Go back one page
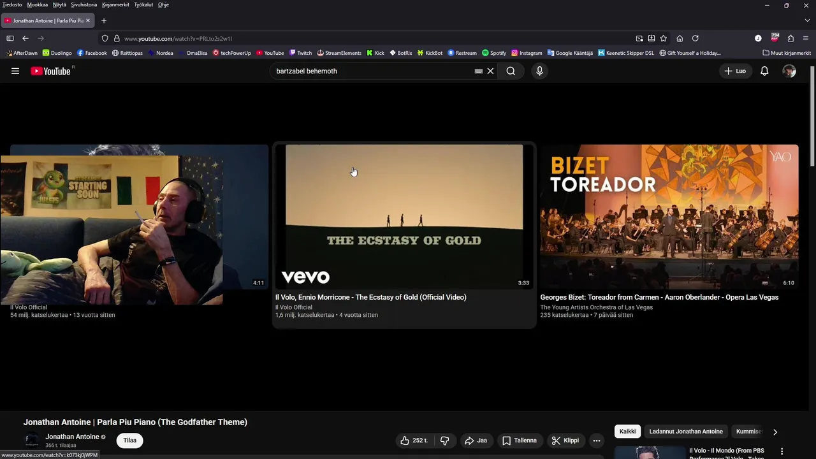The image size is (816, 459). pyautogui.click(x=25, y=38)
